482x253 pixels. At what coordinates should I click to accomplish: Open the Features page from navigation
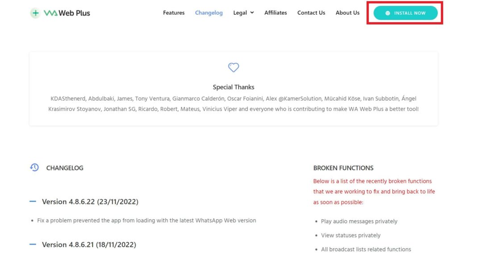pyautogui.click(x=174, y=13)
